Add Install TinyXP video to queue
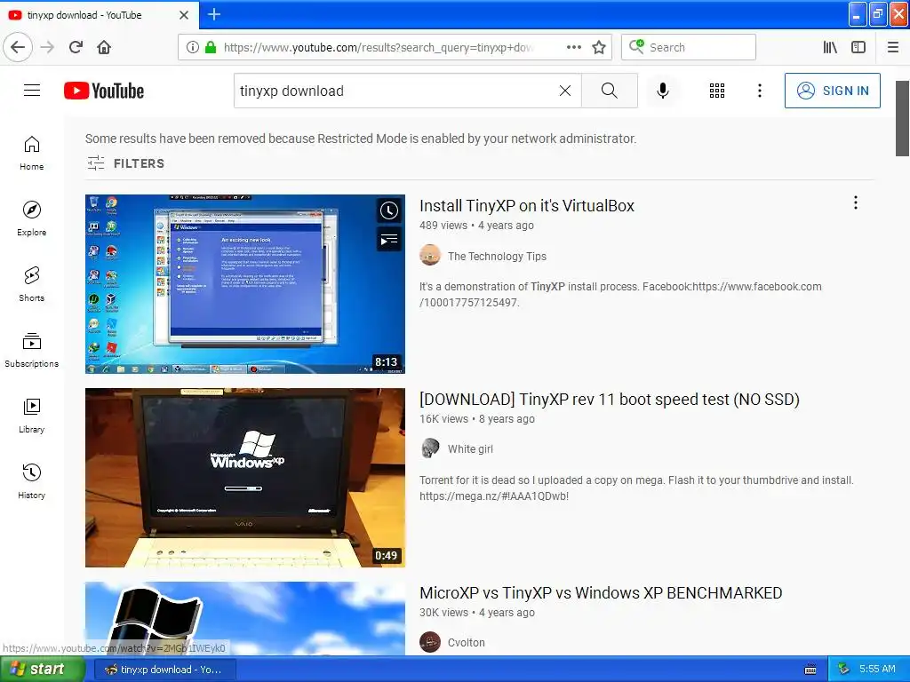 pos(389,239)
